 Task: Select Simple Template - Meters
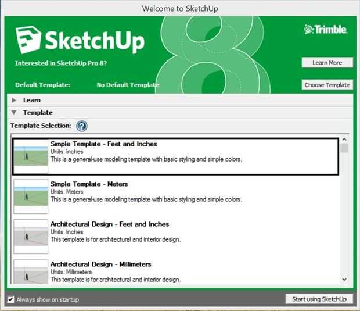(175, 196)
